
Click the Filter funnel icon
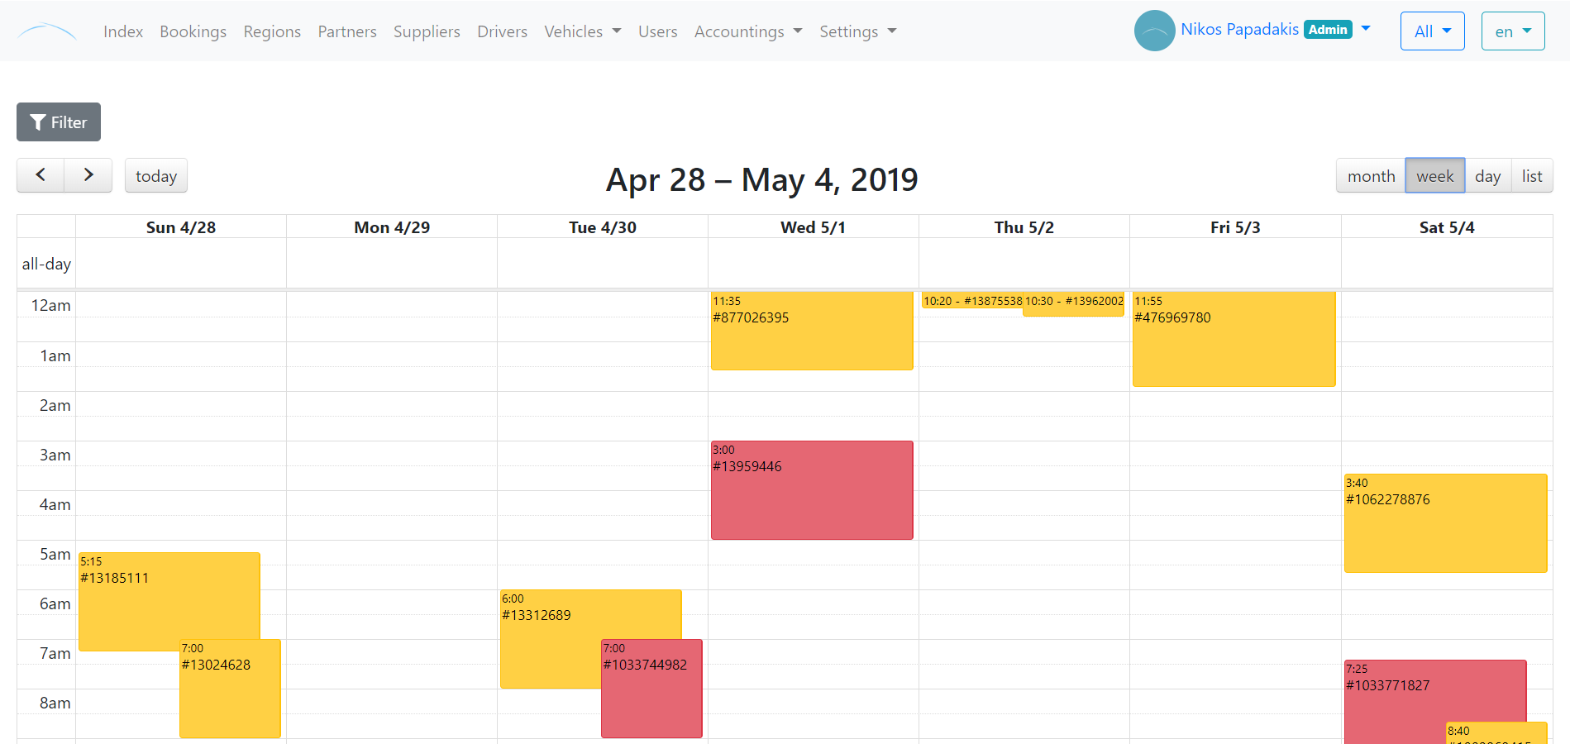pos(36,122)
